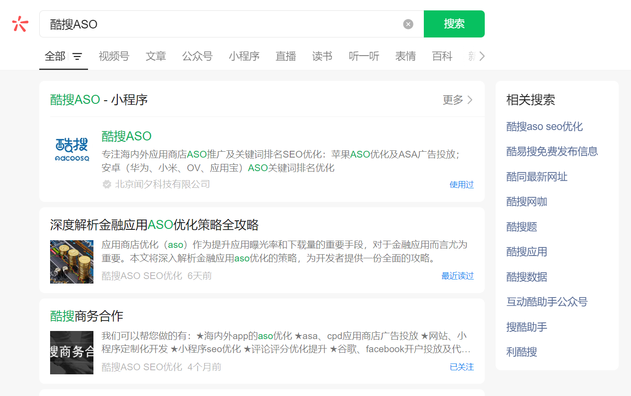This screenshot has width=631, height=396.
Task: Select the 读书 tab
Action: pos(322,56)
